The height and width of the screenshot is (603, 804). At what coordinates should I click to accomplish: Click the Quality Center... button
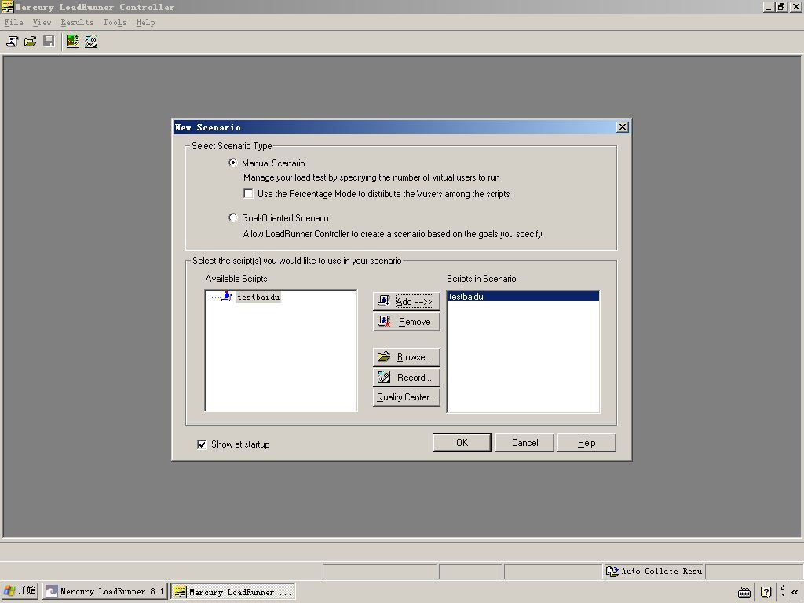[x=406, y=397]
